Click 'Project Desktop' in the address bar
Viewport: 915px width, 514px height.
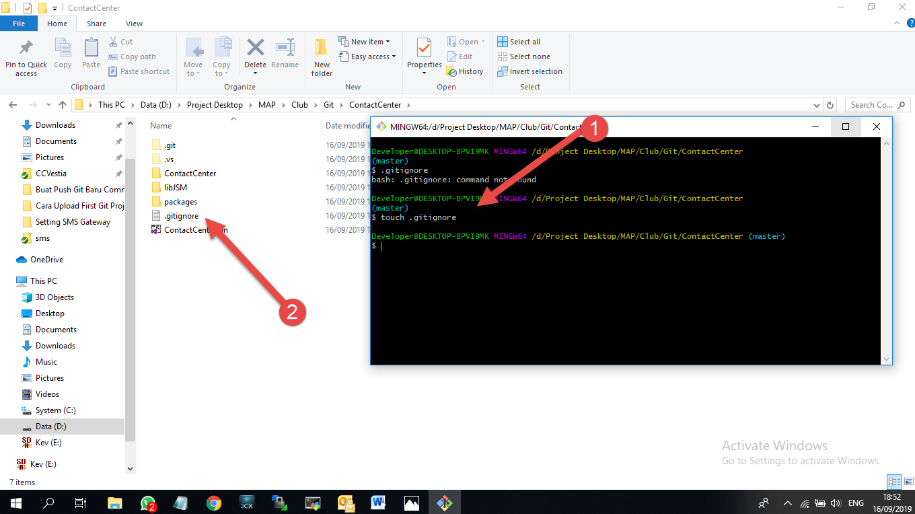215,105
